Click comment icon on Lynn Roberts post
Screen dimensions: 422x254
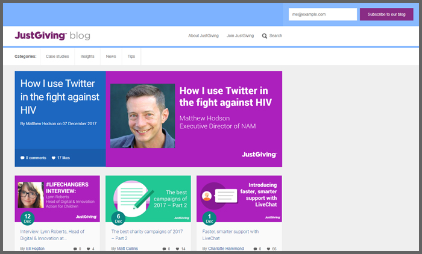click(75, 249)
